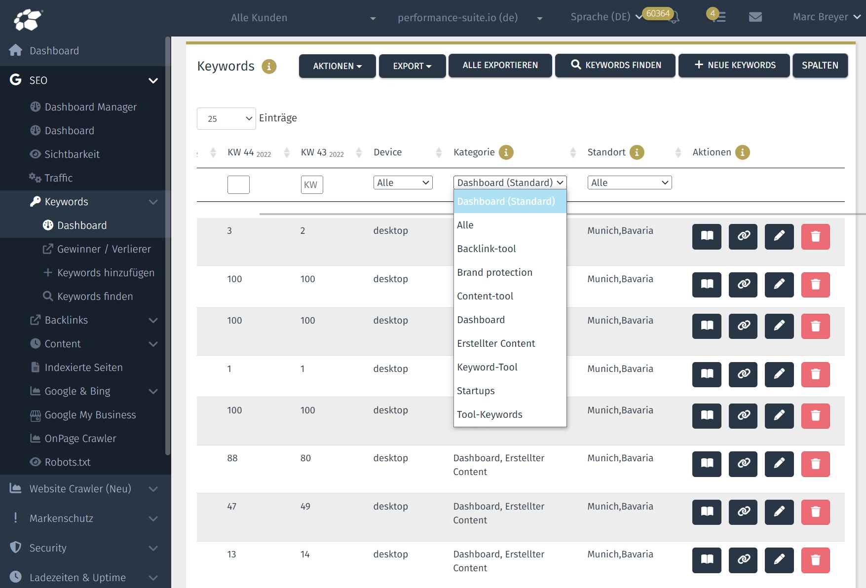Screen dimensions: 866x588
Task: Show info for Kategorie column
Action: coord(506,152)
